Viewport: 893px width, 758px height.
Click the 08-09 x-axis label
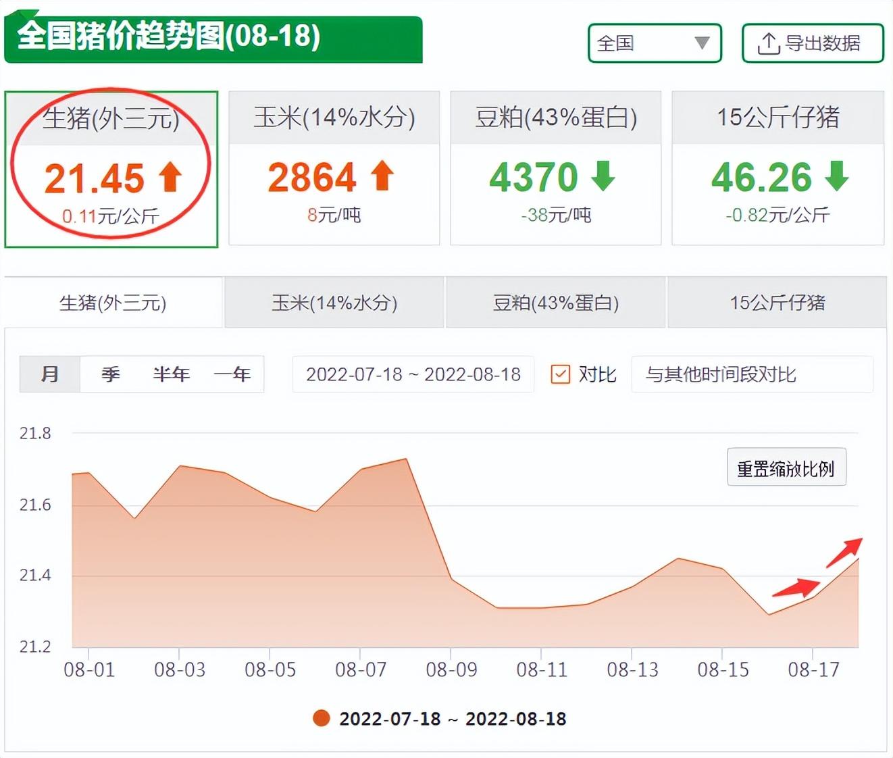tap(451, 669)
